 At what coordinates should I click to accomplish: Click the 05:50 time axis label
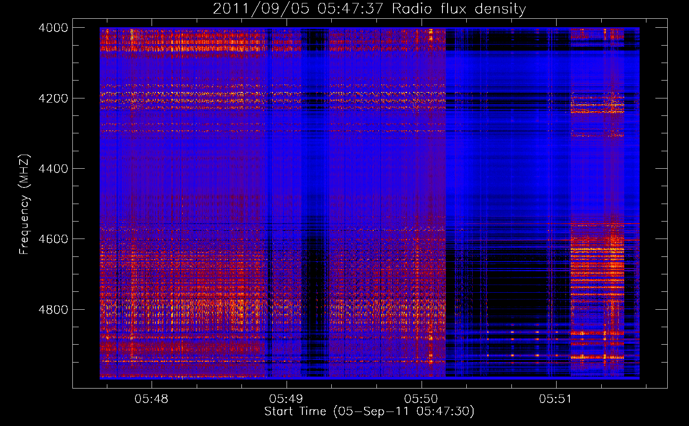421,399
